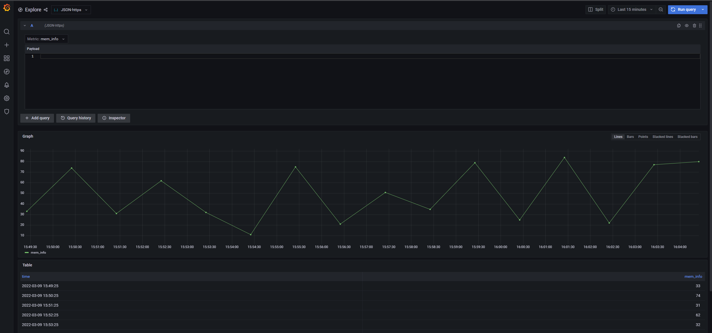The image size is (712, 333).
Task: Switch graph style to Stacked lines
Action: pyautogui.click(x=662, y=137)
